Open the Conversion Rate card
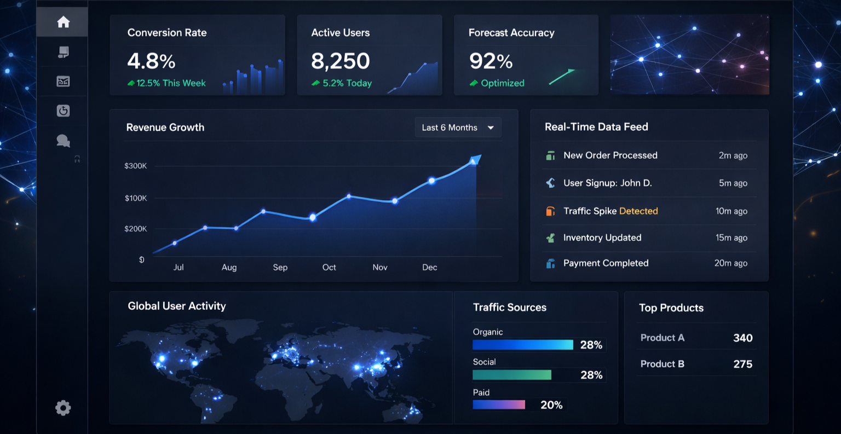The width and height of the screenshot is (841, 434). [197, 55]
